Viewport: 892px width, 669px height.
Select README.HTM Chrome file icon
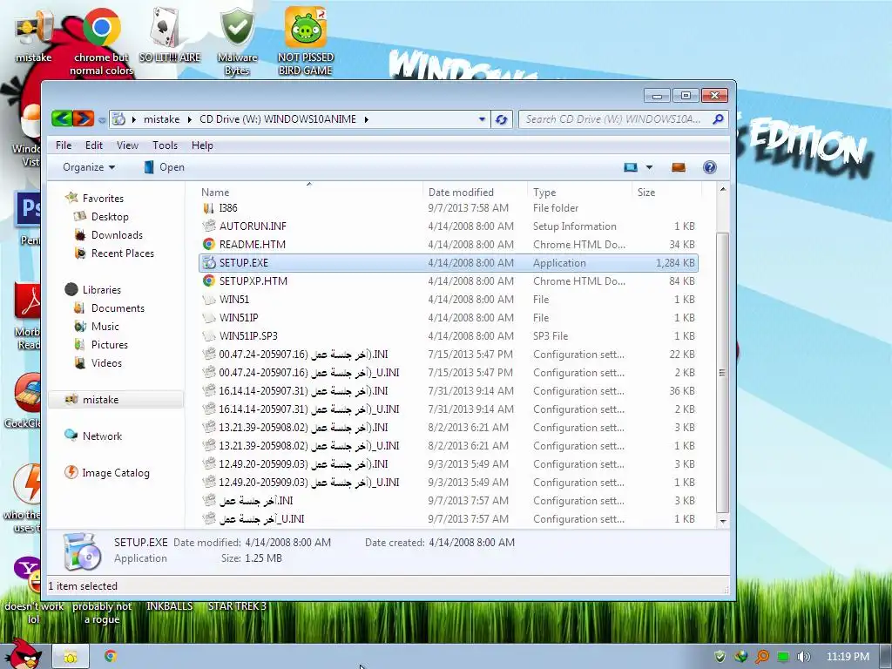[209, 245]
